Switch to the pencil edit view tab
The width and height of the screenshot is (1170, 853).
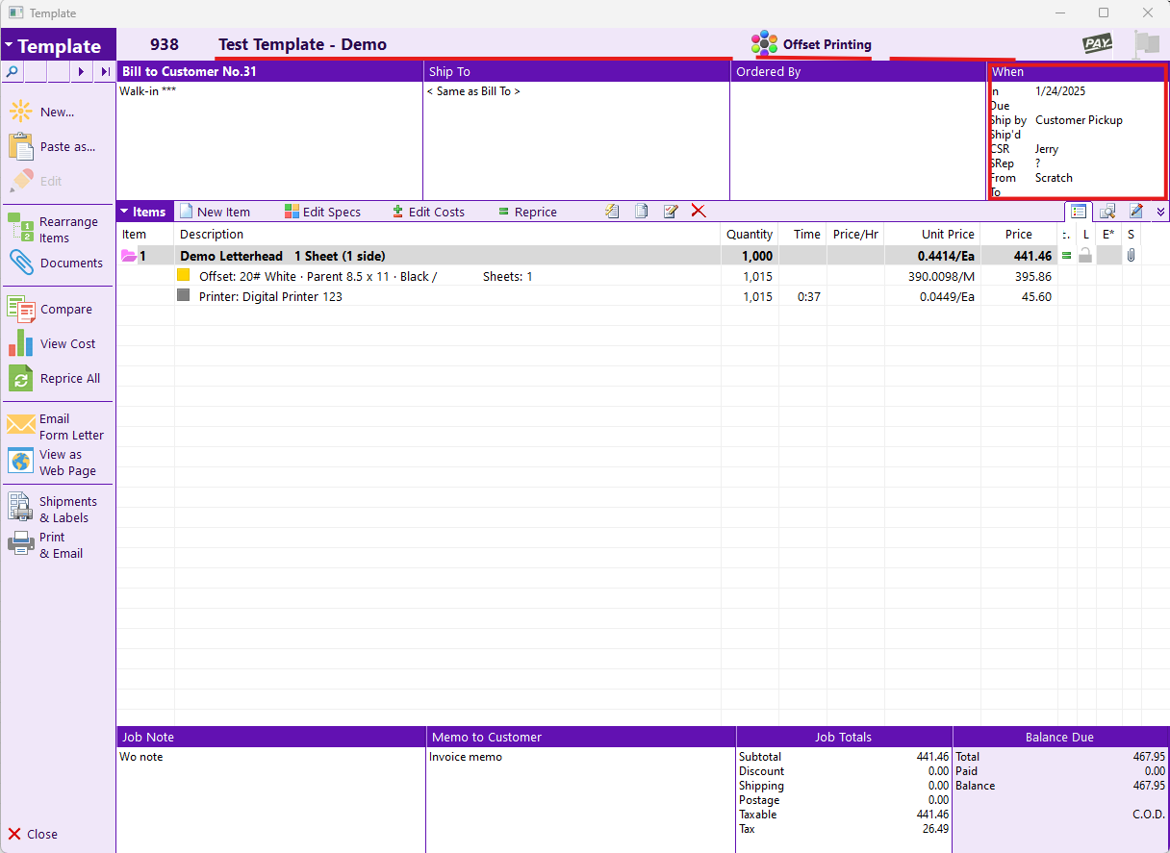point(1136,212)
